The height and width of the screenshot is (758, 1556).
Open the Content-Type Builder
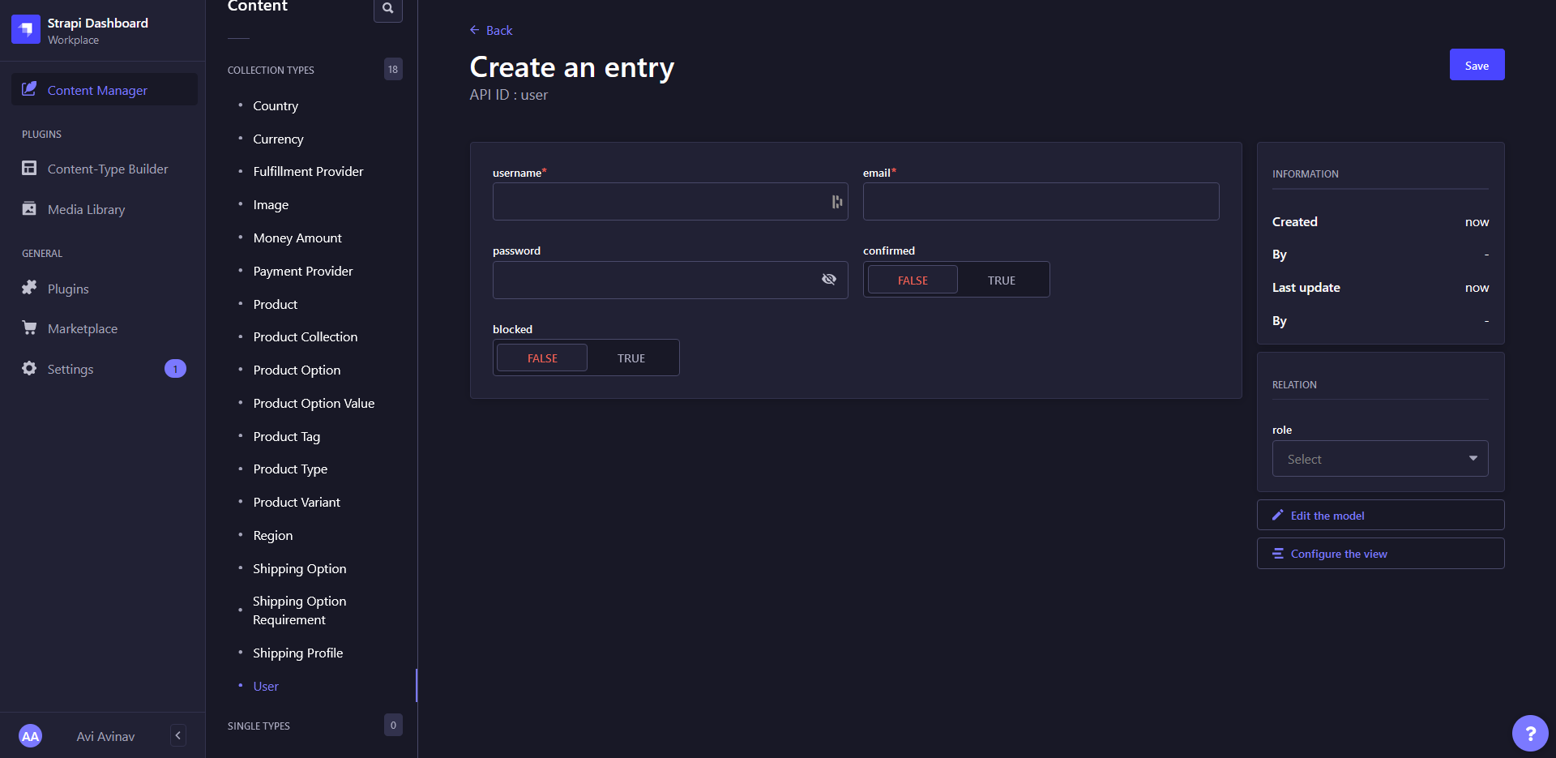click(x=108, y=169)
